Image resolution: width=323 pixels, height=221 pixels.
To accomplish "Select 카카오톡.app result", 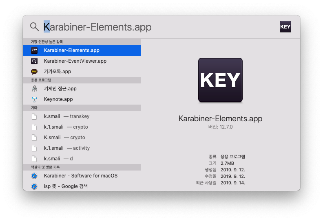I will point(82,72).
